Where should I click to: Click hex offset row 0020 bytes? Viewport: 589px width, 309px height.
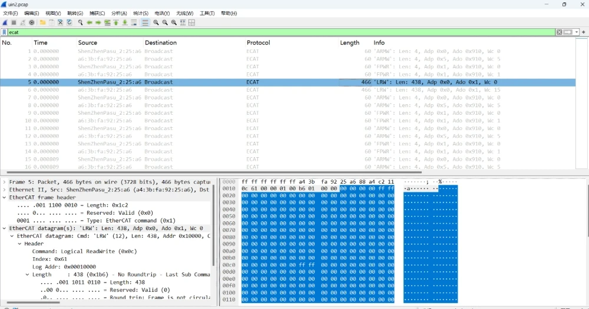317,195
